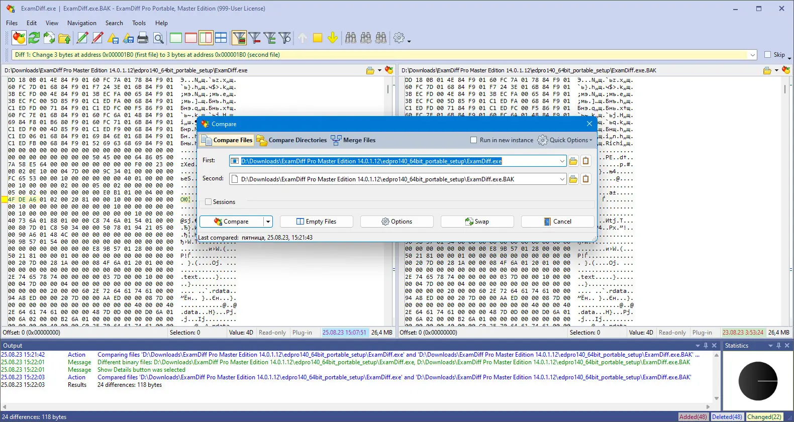Screen dimensions: 794x422
Task: Click open-folder icon in left pane header
Action: 370,70
